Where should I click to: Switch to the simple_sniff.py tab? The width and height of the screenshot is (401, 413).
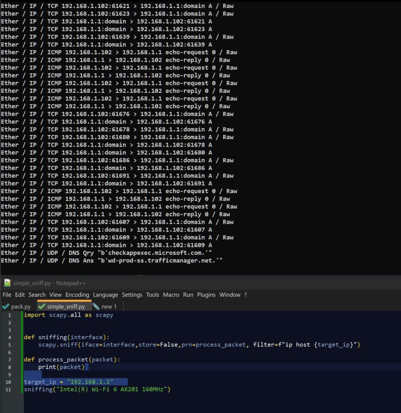[65, 307]
